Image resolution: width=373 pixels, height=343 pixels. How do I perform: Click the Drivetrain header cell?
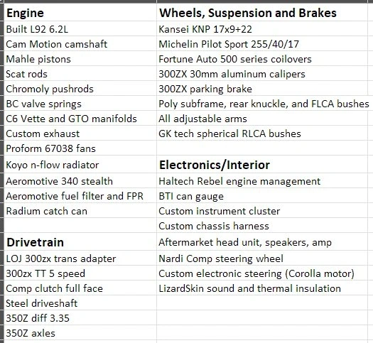click(x=80, y=241)
